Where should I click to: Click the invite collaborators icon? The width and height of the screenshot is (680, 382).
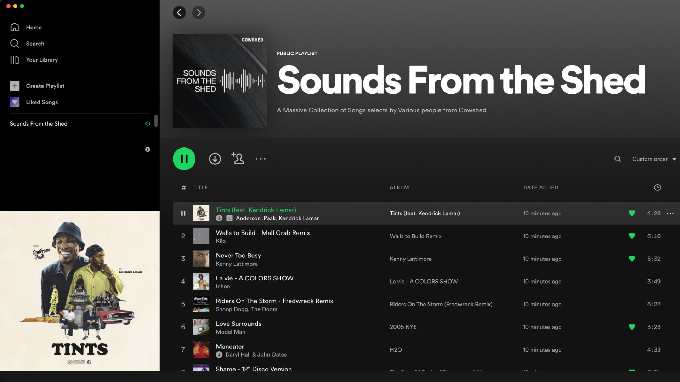(x=238, y=158)
